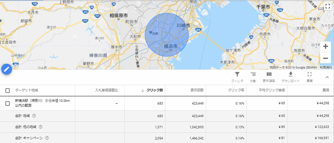Viewport: 334px width, 143px height.
Task: Open help icon beside 合計: 他の地域
Action: [40, 127]
